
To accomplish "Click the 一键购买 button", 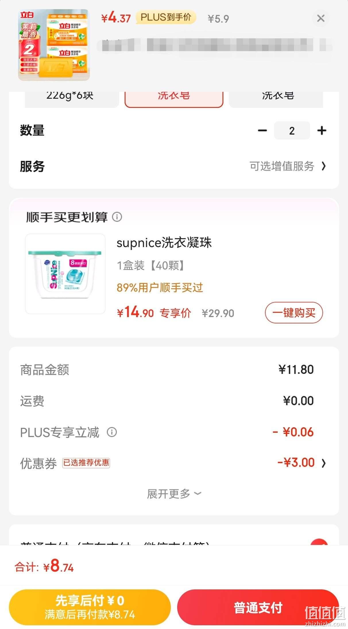I will (294, 312).
